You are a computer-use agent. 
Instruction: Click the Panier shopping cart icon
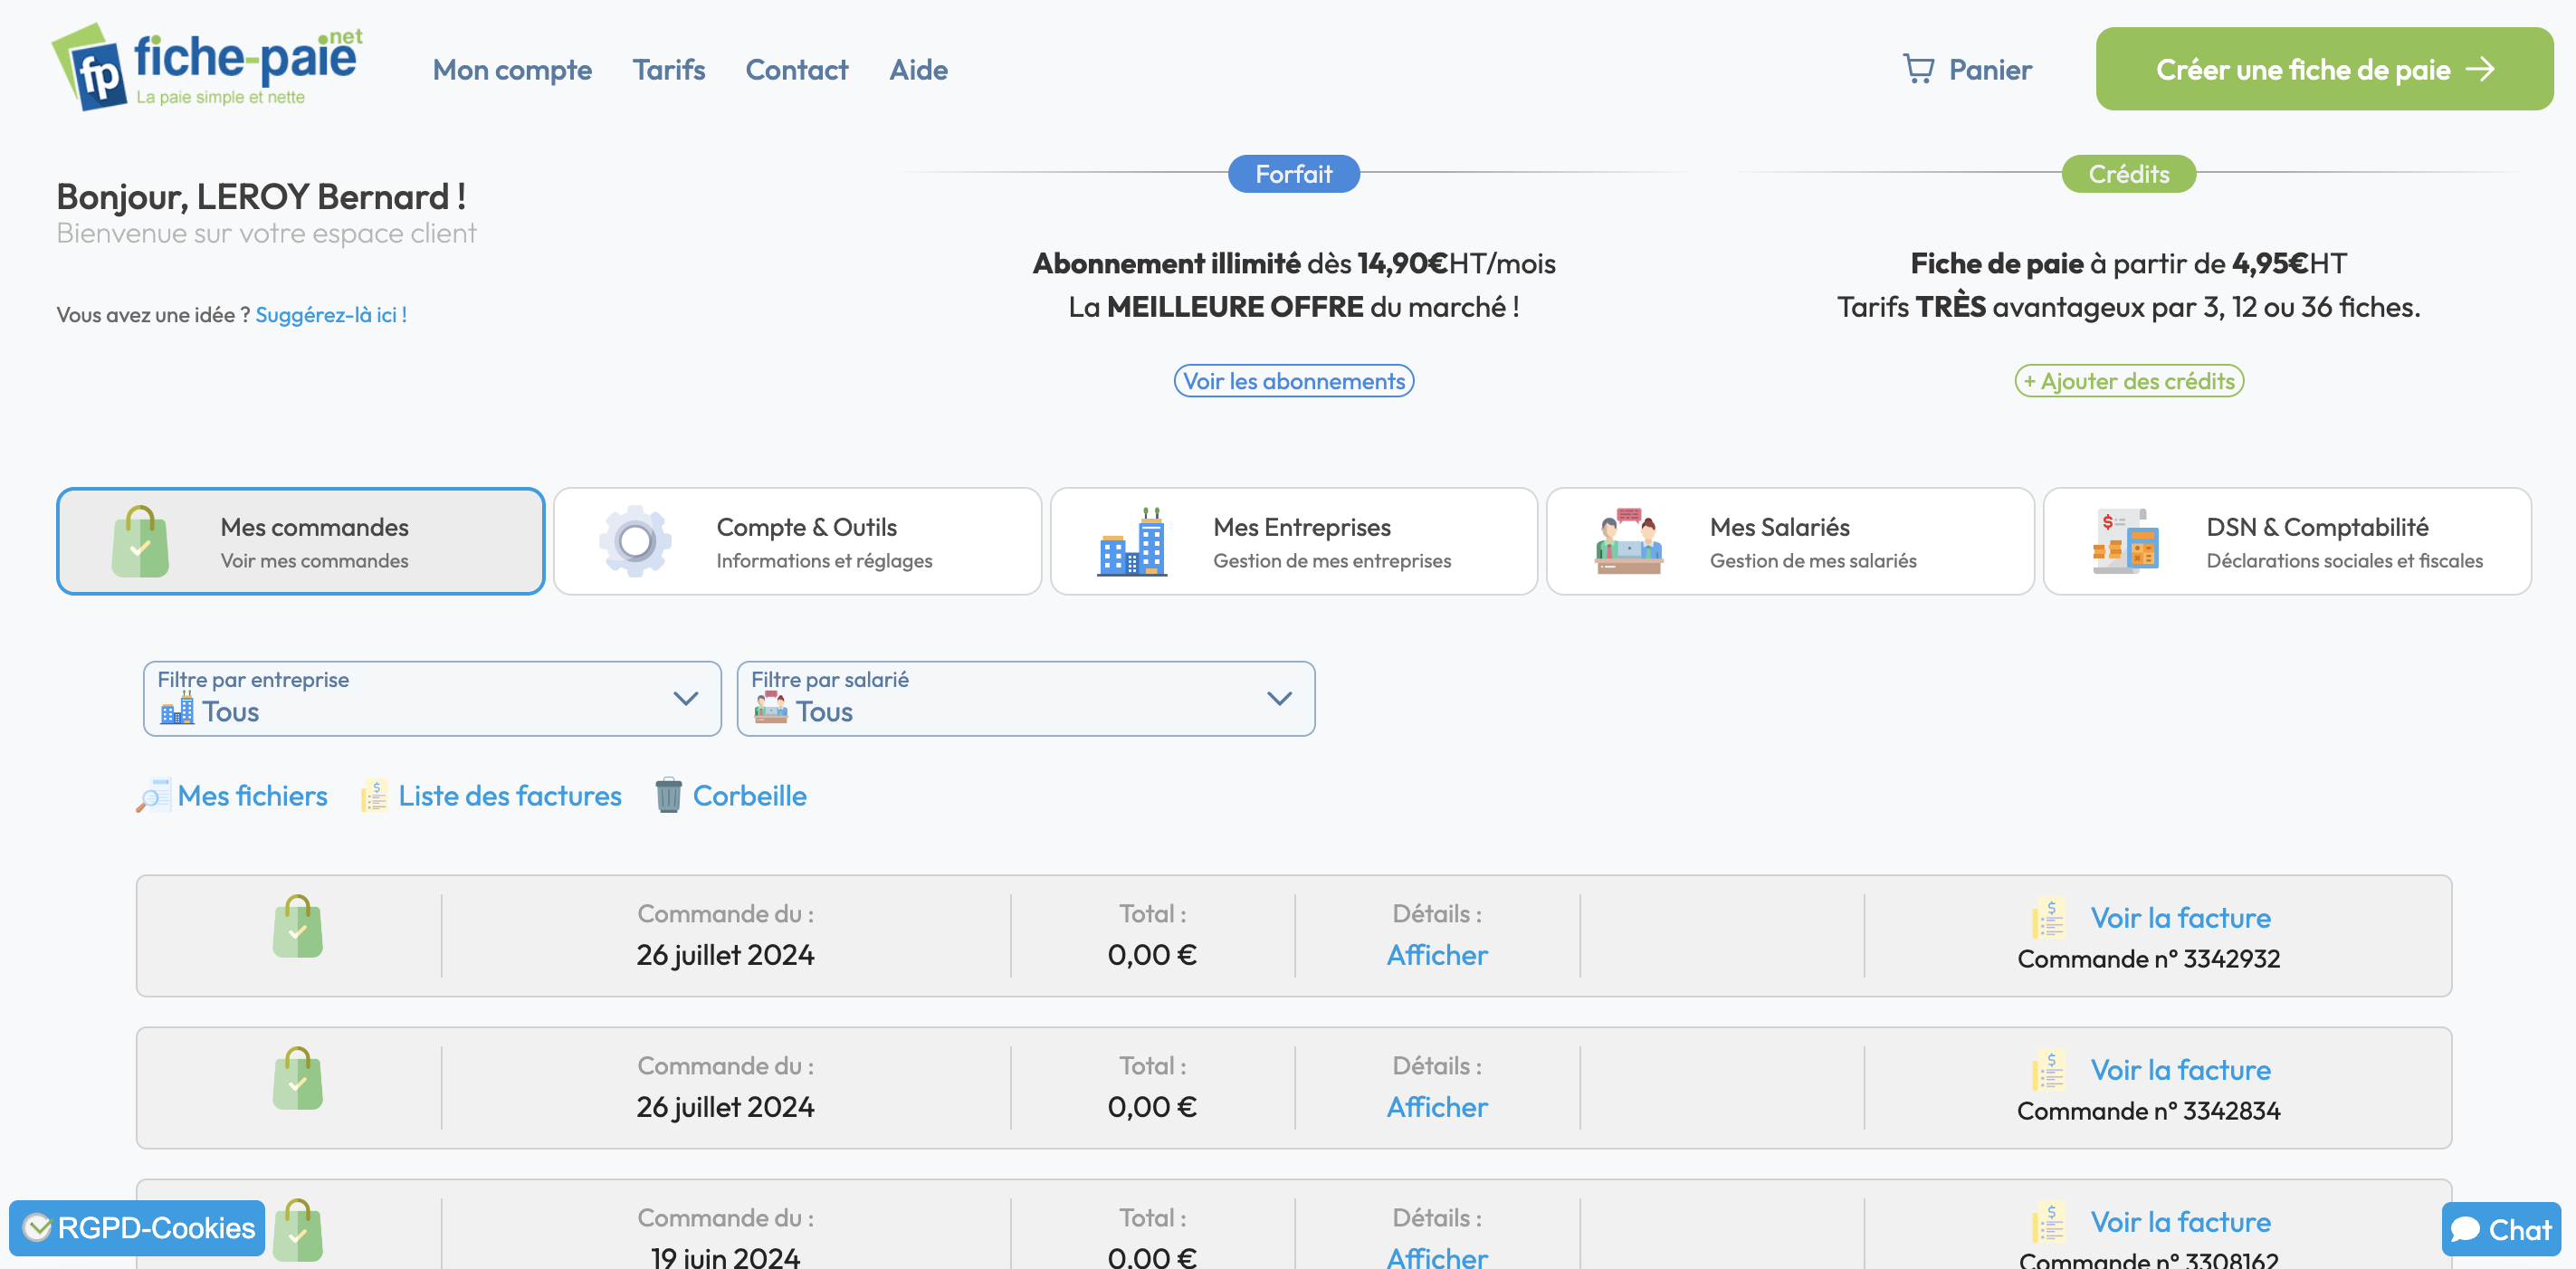tap(1918, 69)
